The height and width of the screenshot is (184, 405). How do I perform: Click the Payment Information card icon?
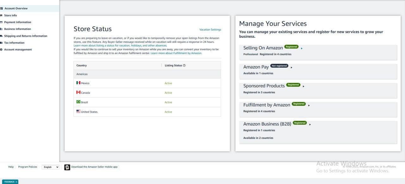[x=2, y=22]
